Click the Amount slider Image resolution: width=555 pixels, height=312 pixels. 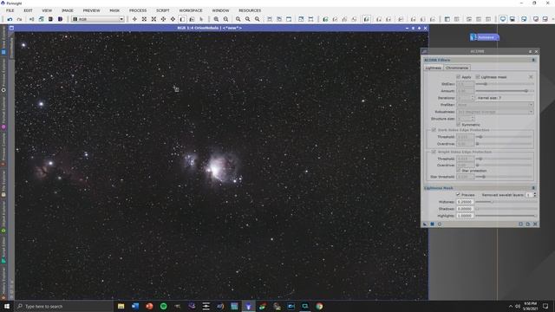[505, 91]
